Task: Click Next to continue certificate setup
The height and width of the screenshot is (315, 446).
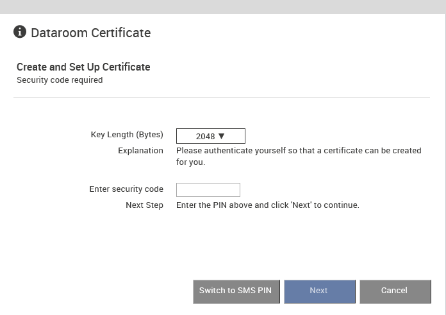Action: (x=319, y=291)
